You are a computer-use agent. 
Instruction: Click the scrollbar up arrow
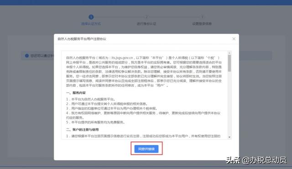[x=229, y=53]
